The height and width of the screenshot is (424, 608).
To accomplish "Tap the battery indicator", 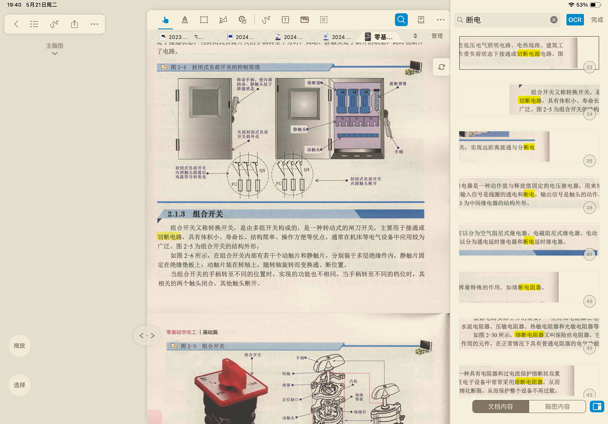I will (x=595, y=5).
